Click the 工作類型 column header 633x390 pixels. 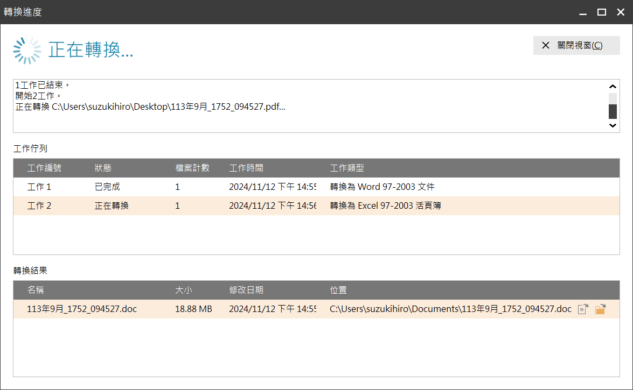[x=347, y=168]
